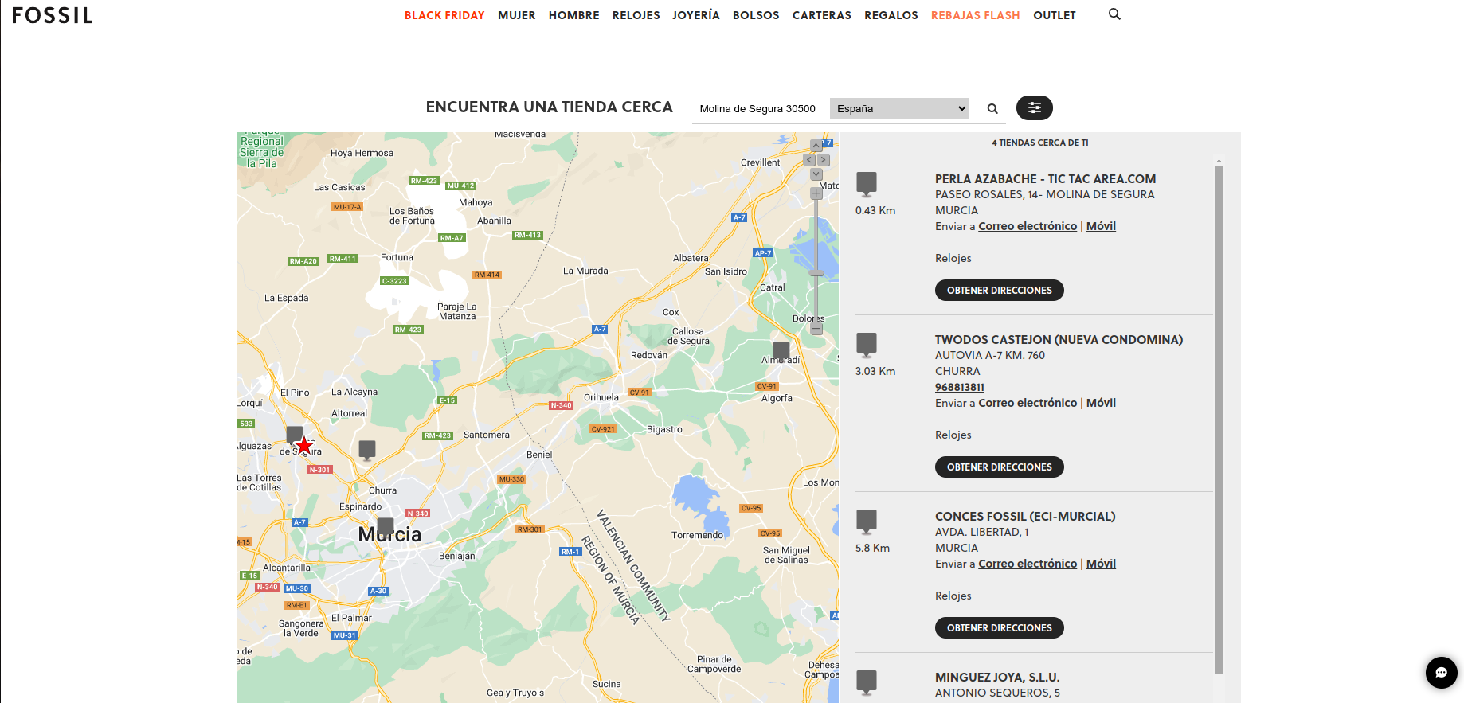Click the 3.03 Km distance label
This screenshot has height=703, width=1464.
coord(875,371)
